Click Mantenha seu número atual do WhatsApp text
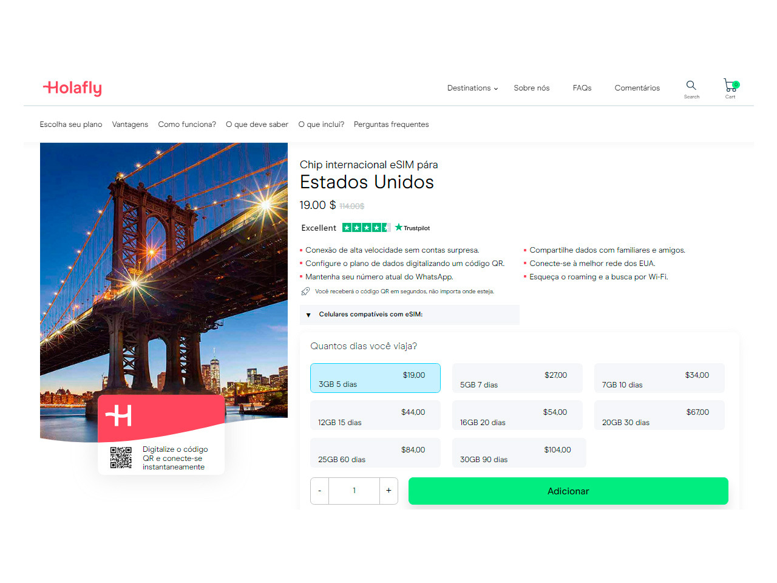 click(379, 277)
